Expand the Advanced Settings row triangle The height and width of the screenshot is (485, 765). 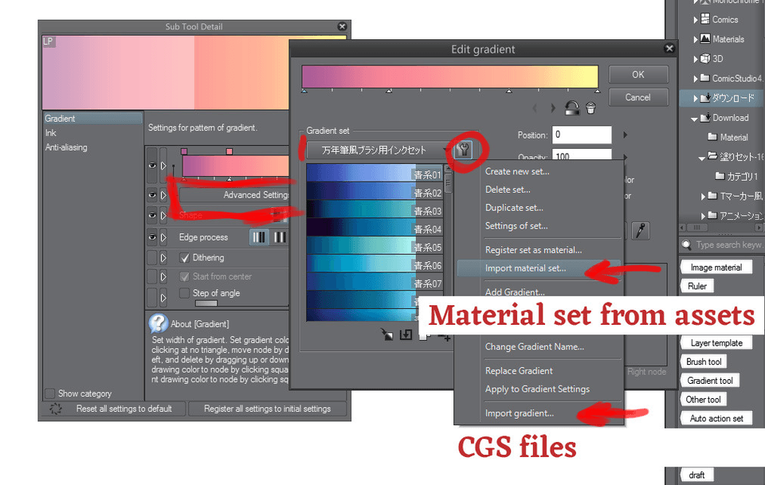[163, 195]
